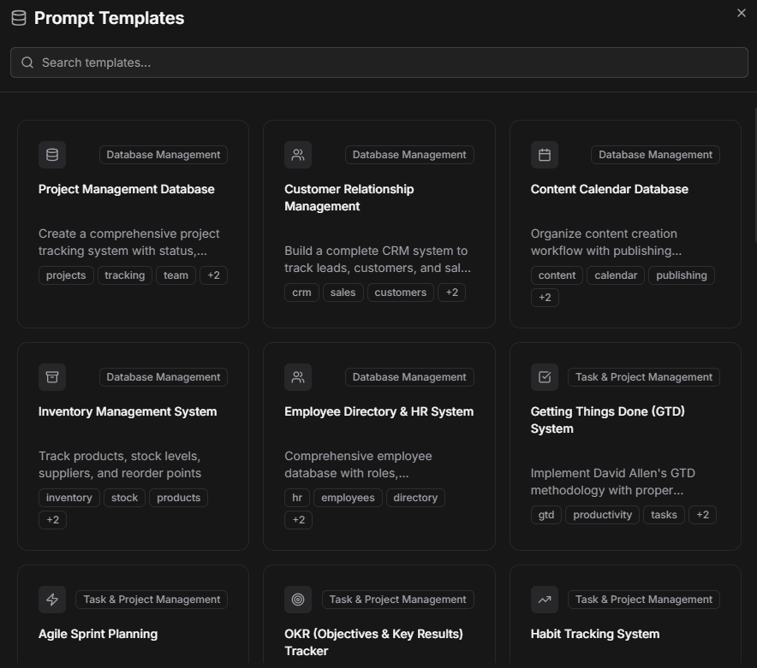Click Database Management badge on Customer Relationship card
This screenshot has width=757, height=668.
point(409,155)
